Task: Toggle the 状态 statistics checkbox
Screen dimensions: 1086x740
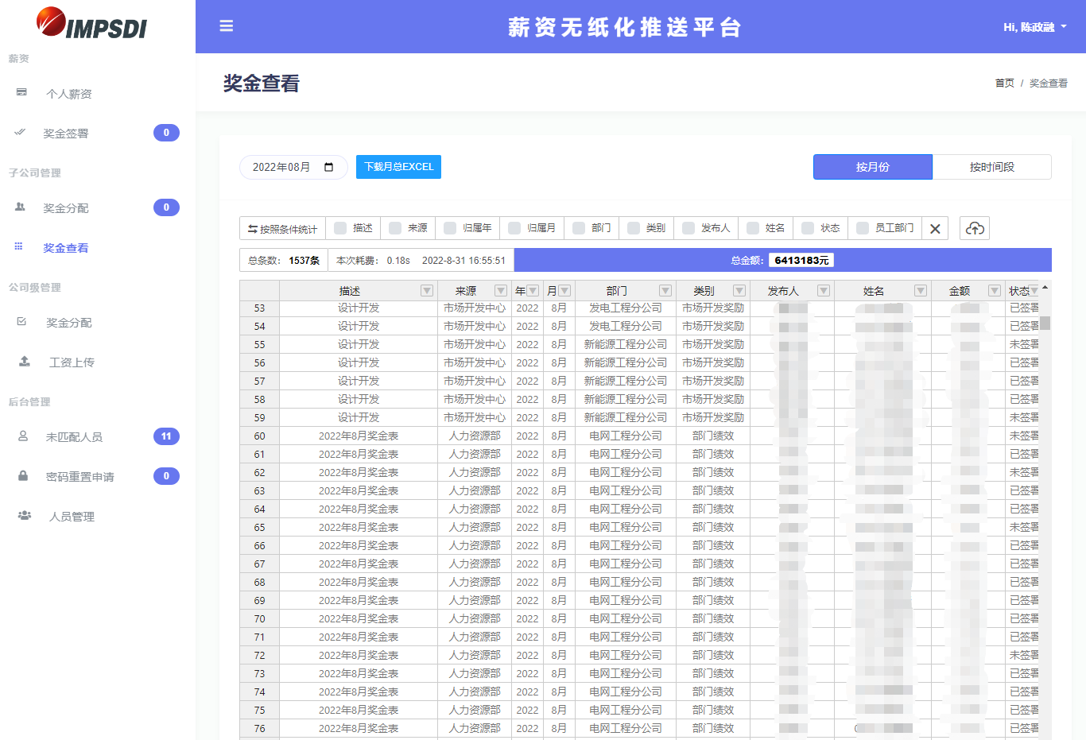Action: tap(808, 228)
